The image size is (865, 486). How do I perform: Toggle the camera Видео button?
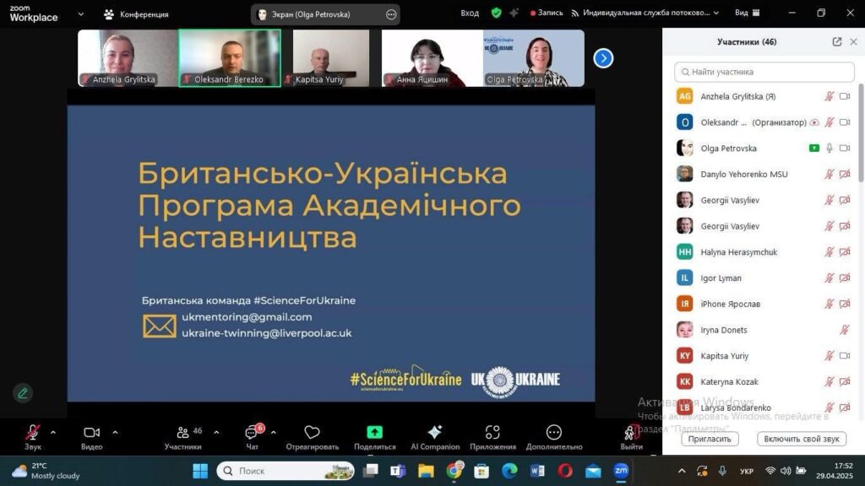click(x=92, y=433)
